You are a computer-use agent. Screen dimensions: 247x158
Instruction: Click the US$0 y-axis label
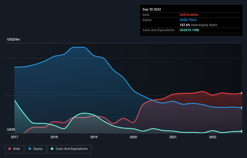(11, 129)
